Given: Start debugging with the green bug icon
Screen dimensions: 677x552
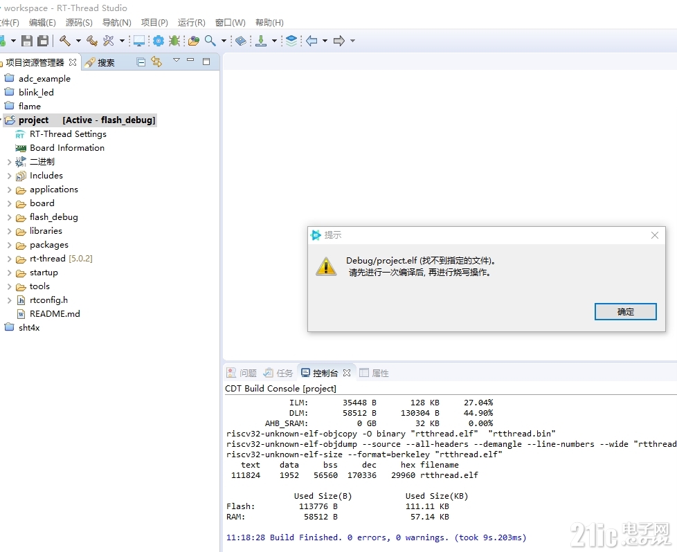Looking at the screenshot, I should click(x=174, y=41).
